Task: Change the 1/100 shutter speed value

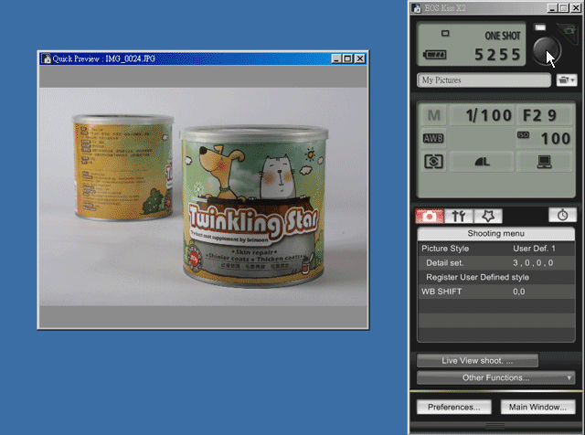Action: pyautogui.click(x=483, y=115)
